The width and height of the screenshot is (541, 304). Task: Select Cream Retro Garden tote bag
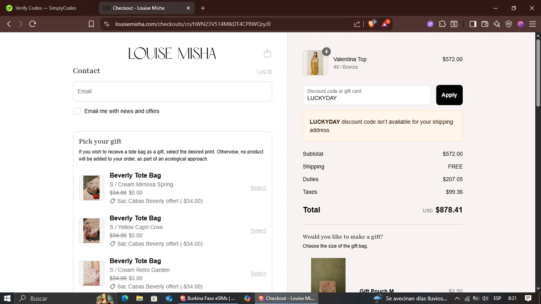258,273
